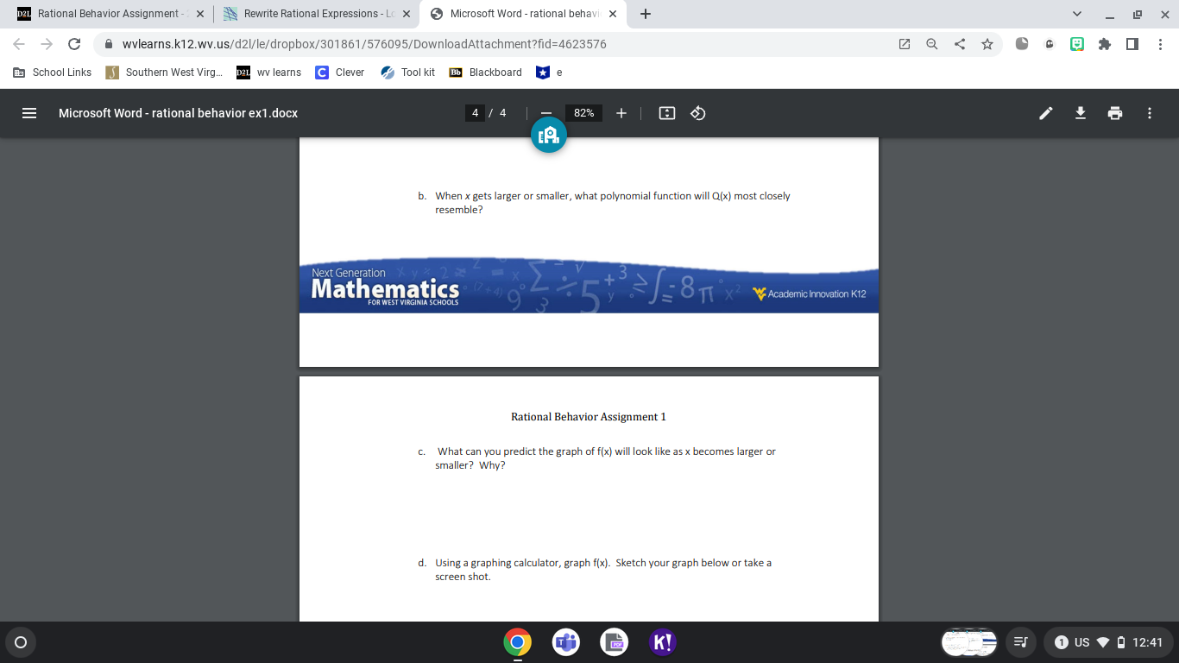Print the open PDF
This screenshot has width=1179, height=663.
click(x=1114, y=112)
